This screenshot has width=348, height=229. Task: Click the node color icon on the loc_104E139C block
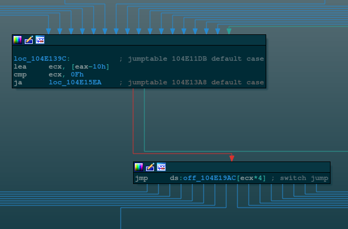pyautogui.click(x=17, y=40)
